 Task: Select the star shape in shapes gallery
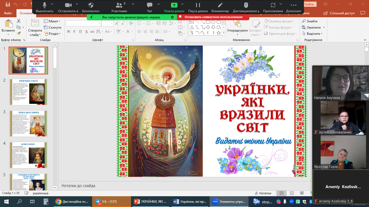coord(219,33)
